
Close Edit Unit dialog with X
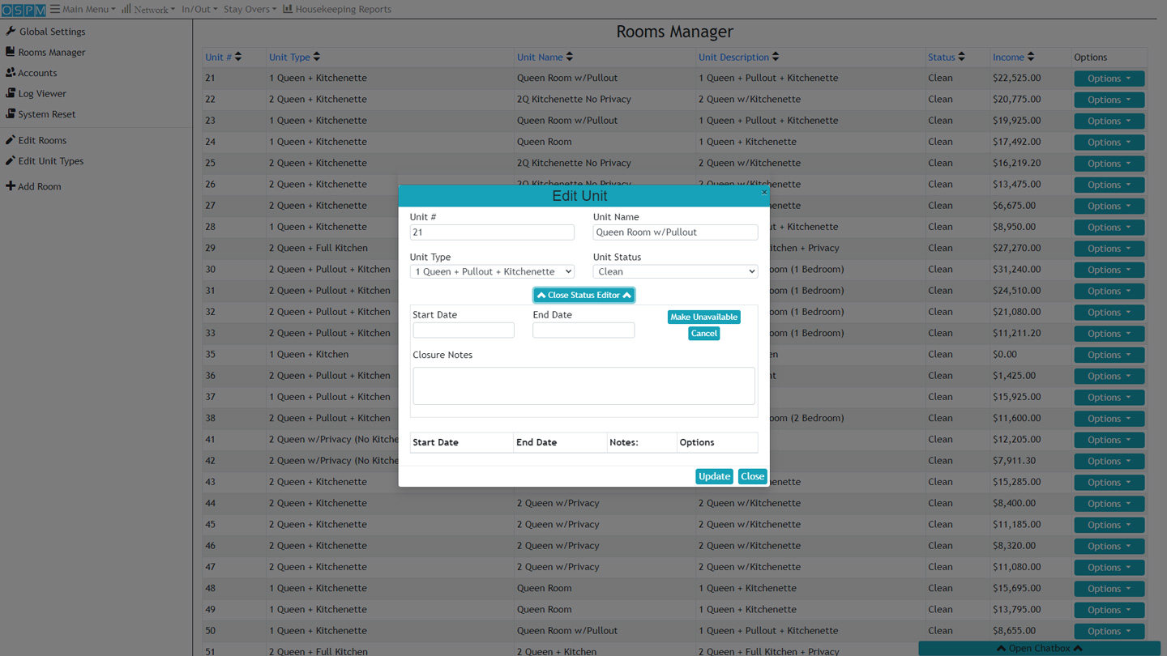pos(763,192)
